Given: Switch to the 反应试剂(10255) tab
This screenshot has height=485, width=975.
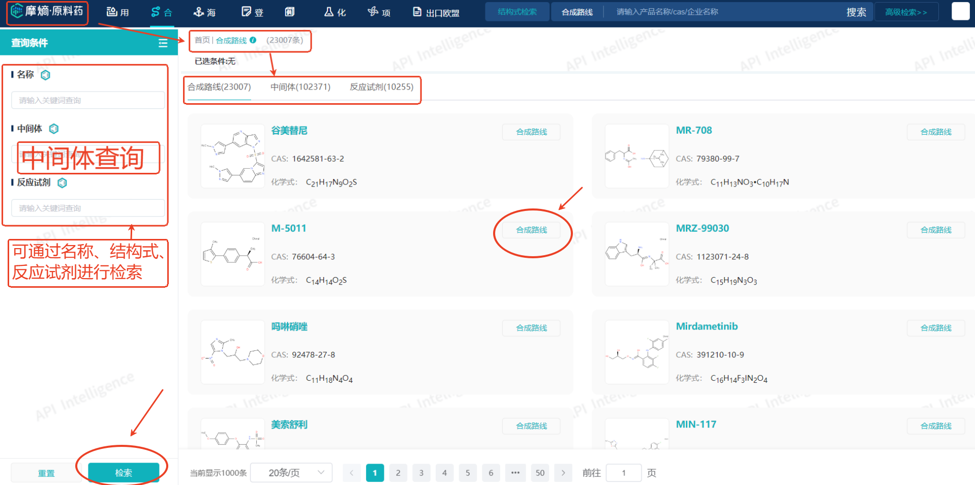Looking at the screenshot, I should (382, 87).
